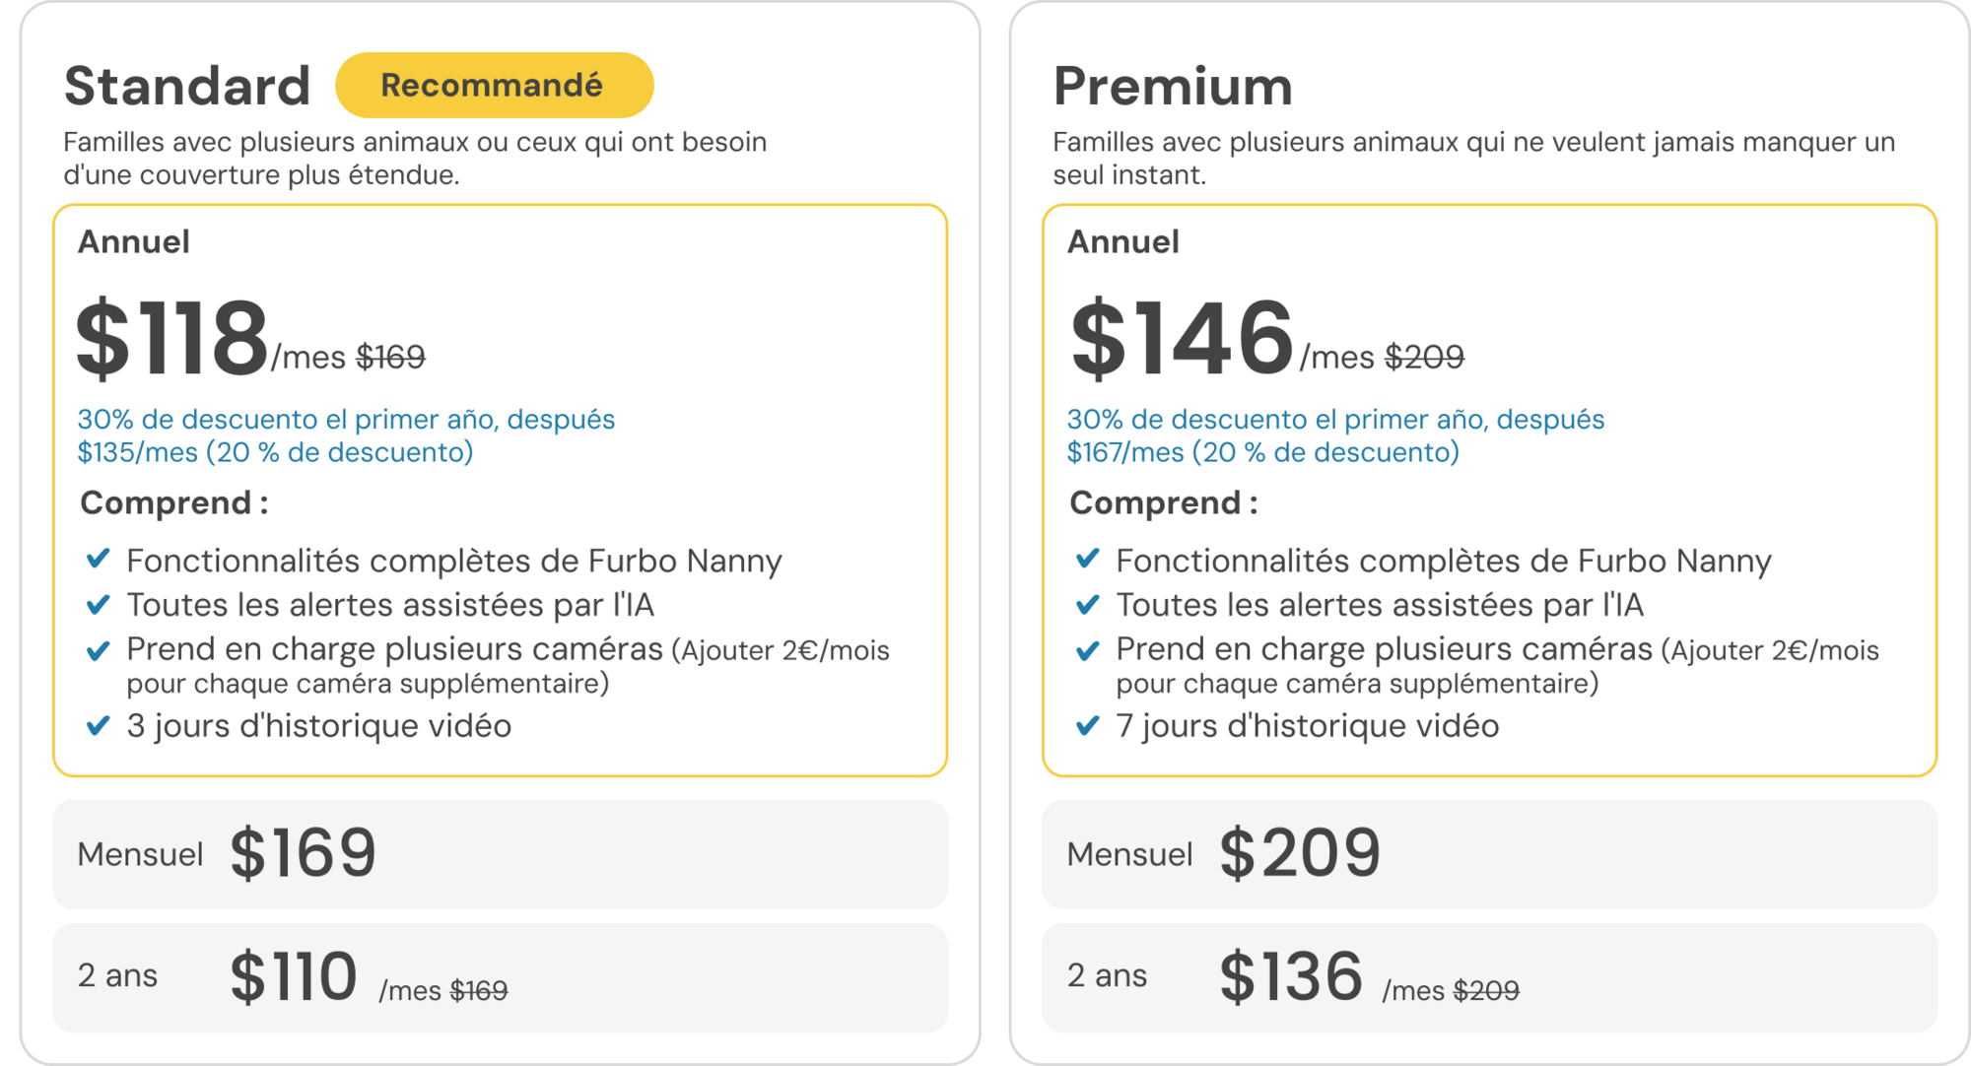The height and width of the screenshot is (1066, 1971).
Task: Click the yellow Recommandé badge
Action: coord(494,86)
